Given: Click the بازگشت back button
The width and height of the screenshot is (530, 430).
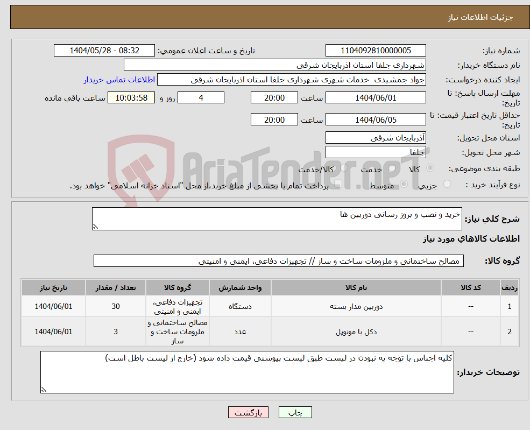Looking at the screenshot, I should point(248,412).
